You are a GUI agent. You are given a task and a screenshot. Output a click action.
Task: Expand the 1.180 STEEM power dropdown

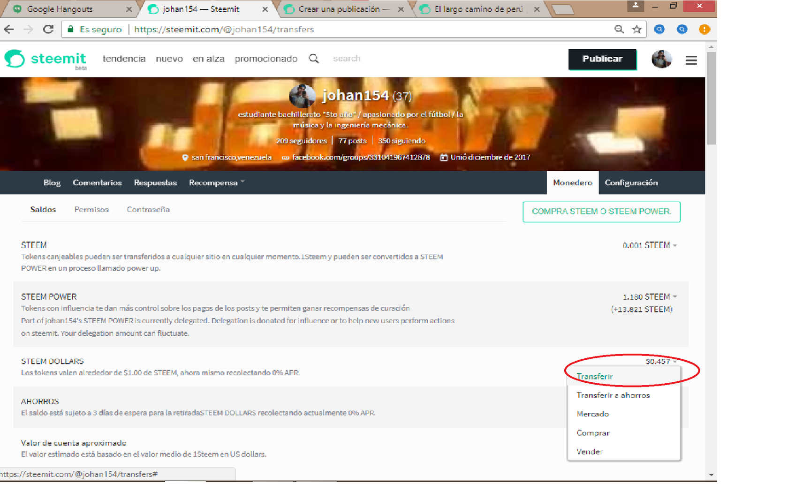pos(650,297)
